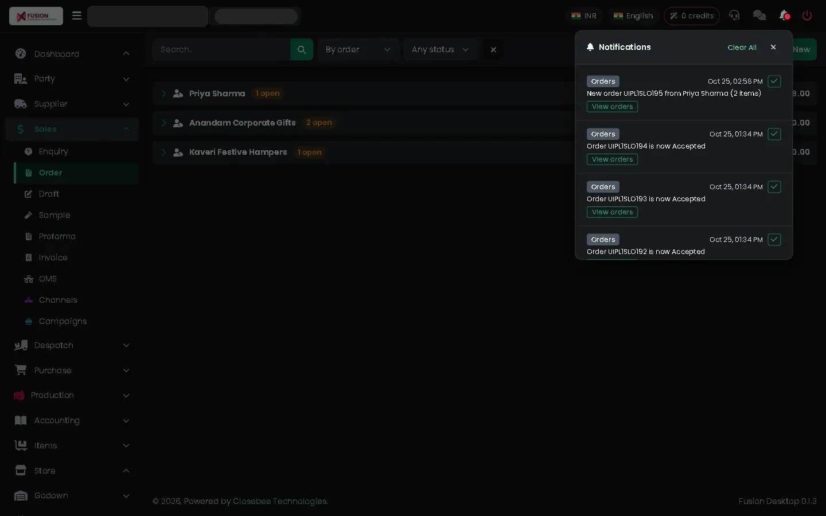Open the Any status dropdown

441,49
